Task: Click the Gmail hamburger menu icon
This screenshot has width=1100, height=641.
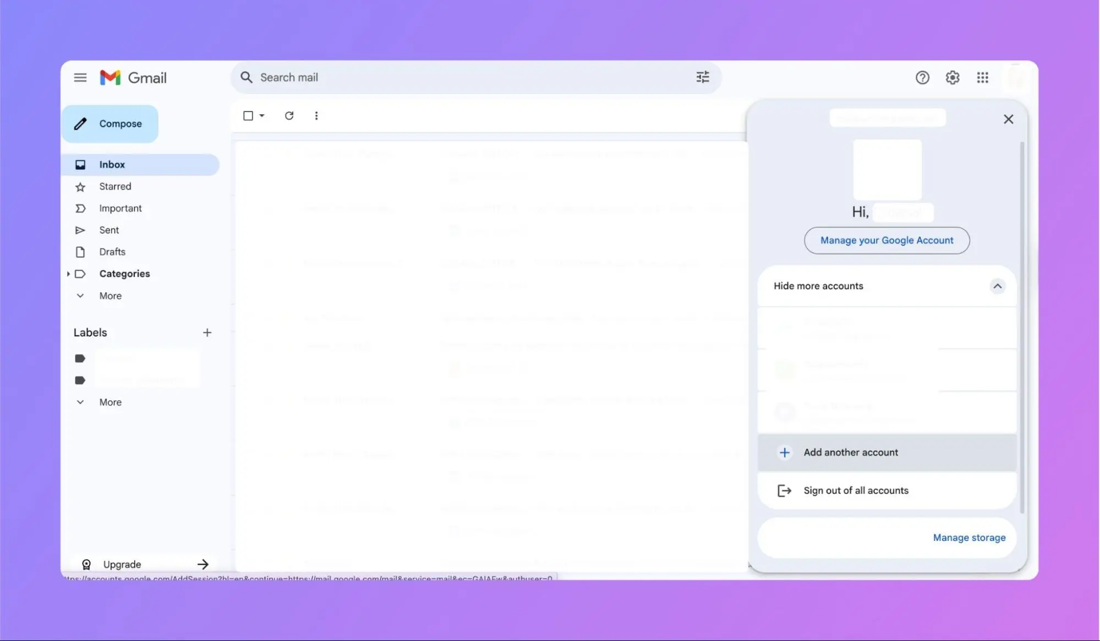Action: point(80,77)
